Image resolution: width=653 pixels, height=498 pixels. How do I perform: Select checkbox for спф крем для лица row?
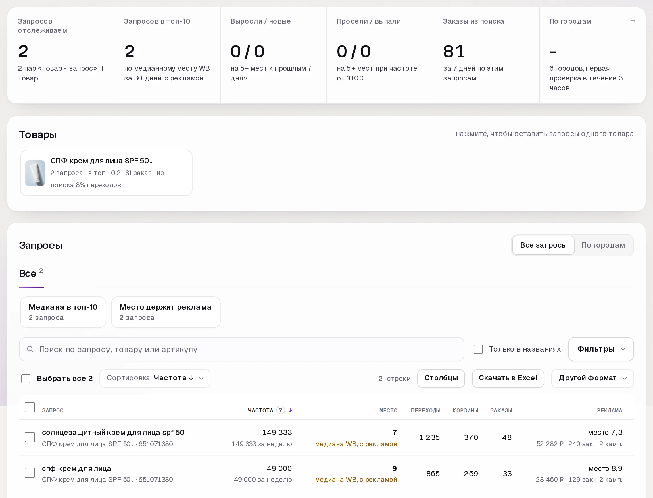click(x=30, y=473)
